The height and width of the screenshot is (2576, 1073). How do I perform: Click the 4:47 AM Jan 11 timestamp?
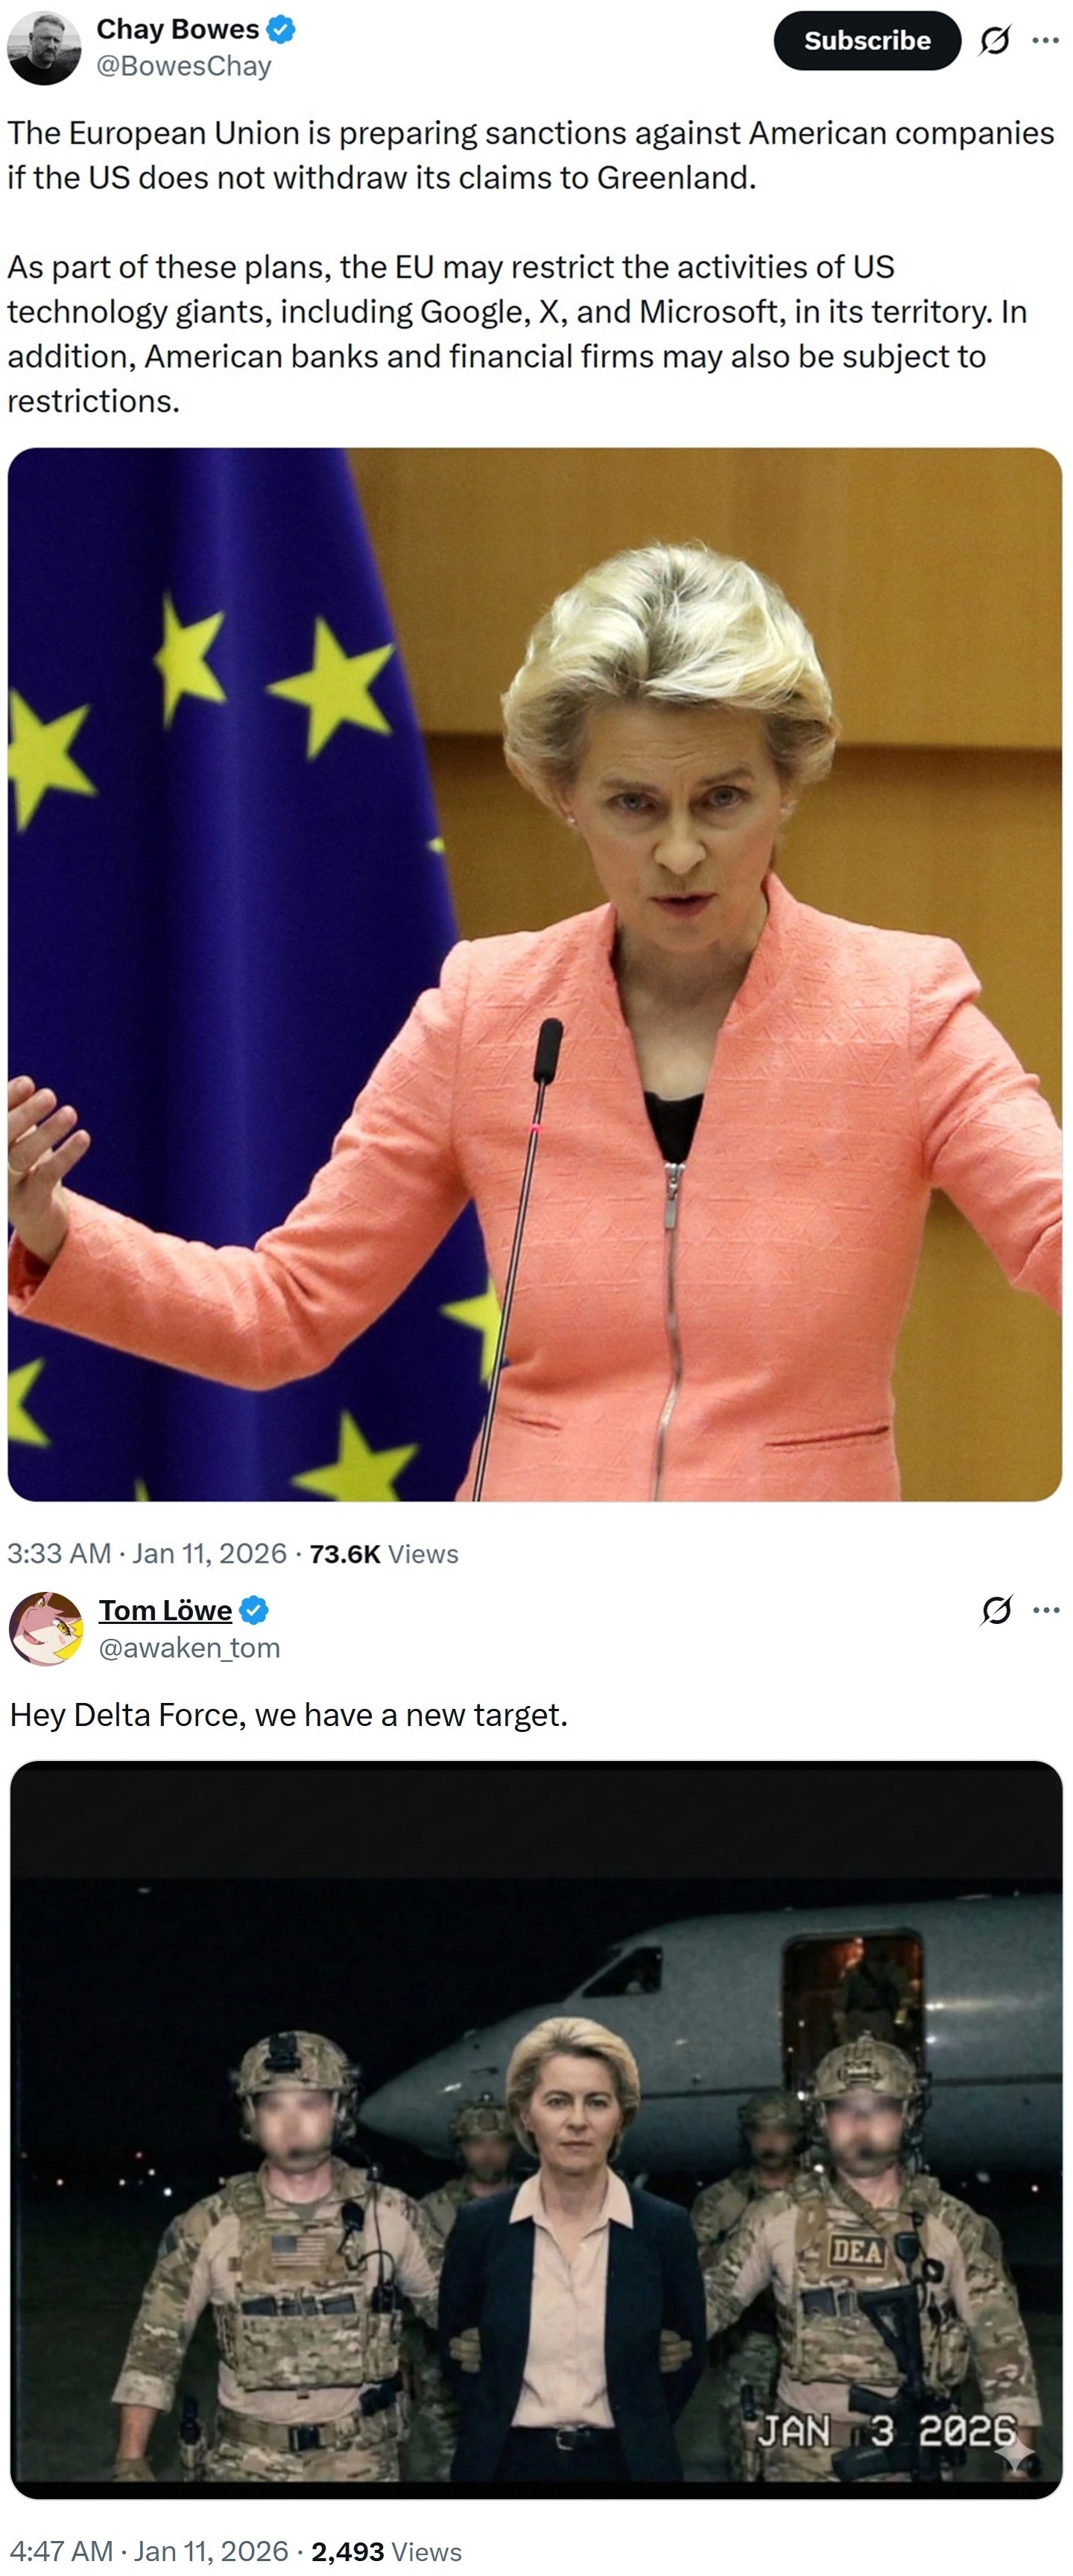tap(149, 2551)
